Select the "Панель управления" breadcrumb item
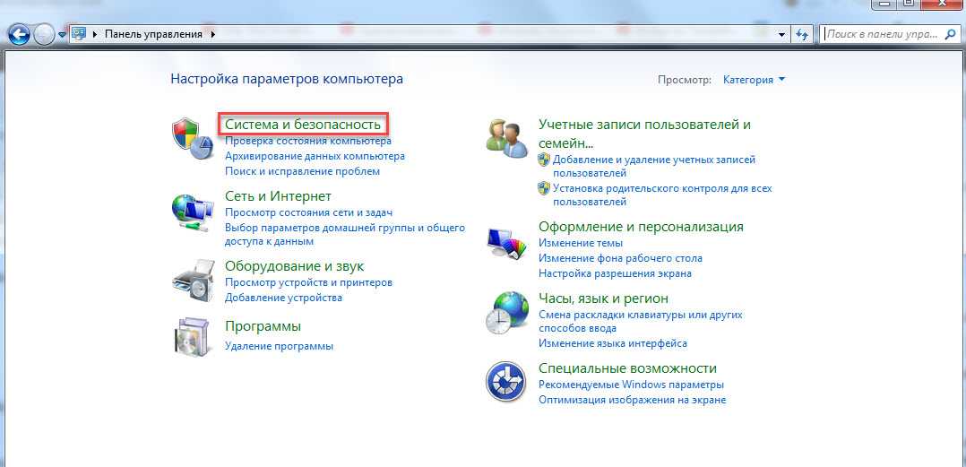The image size is (966, 467). (155, 34)
